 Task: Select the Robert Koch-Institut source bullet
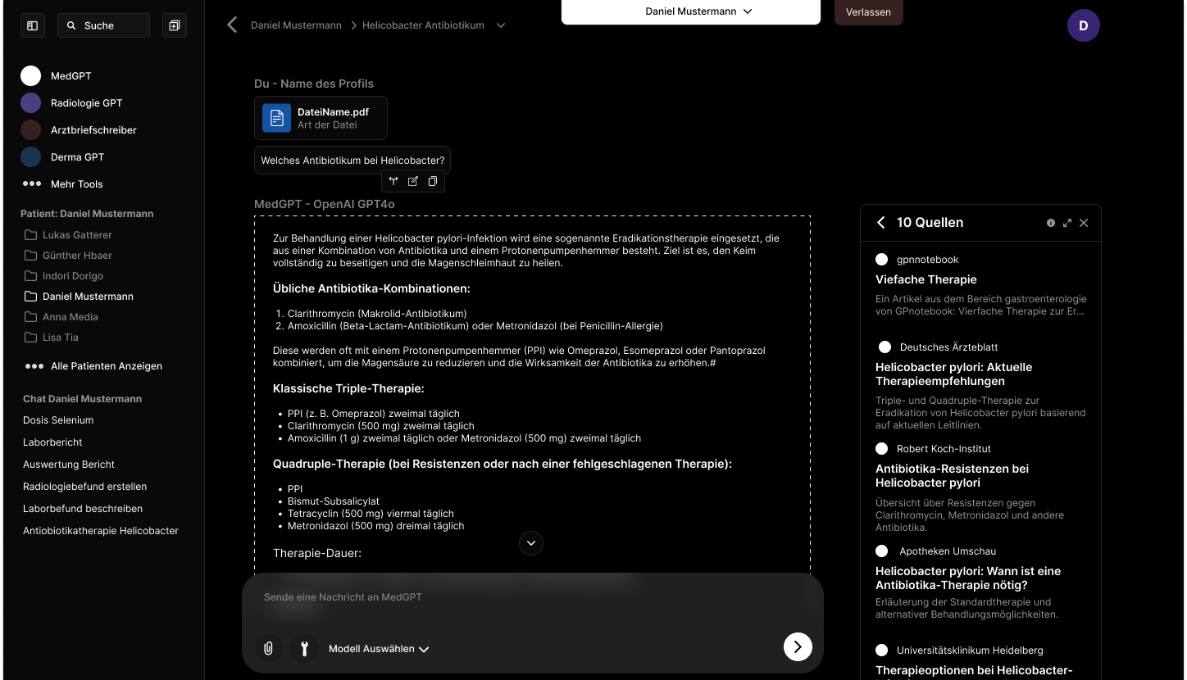click(881, 449)
